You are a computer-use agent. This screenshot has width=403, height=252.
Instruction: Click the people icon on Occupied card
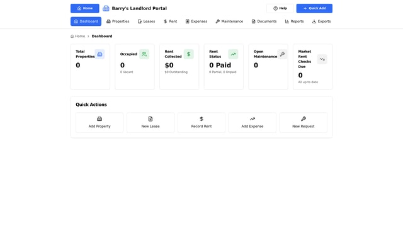pyautogui.click(x=144, y=54)
